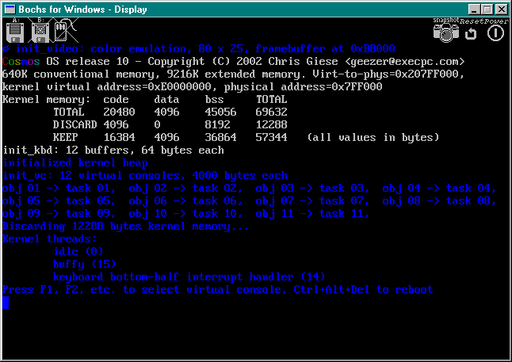This screenshot has height=362, width=512.
Task: Select the 'idle (0)' kernel thread text
Action: 78,251
